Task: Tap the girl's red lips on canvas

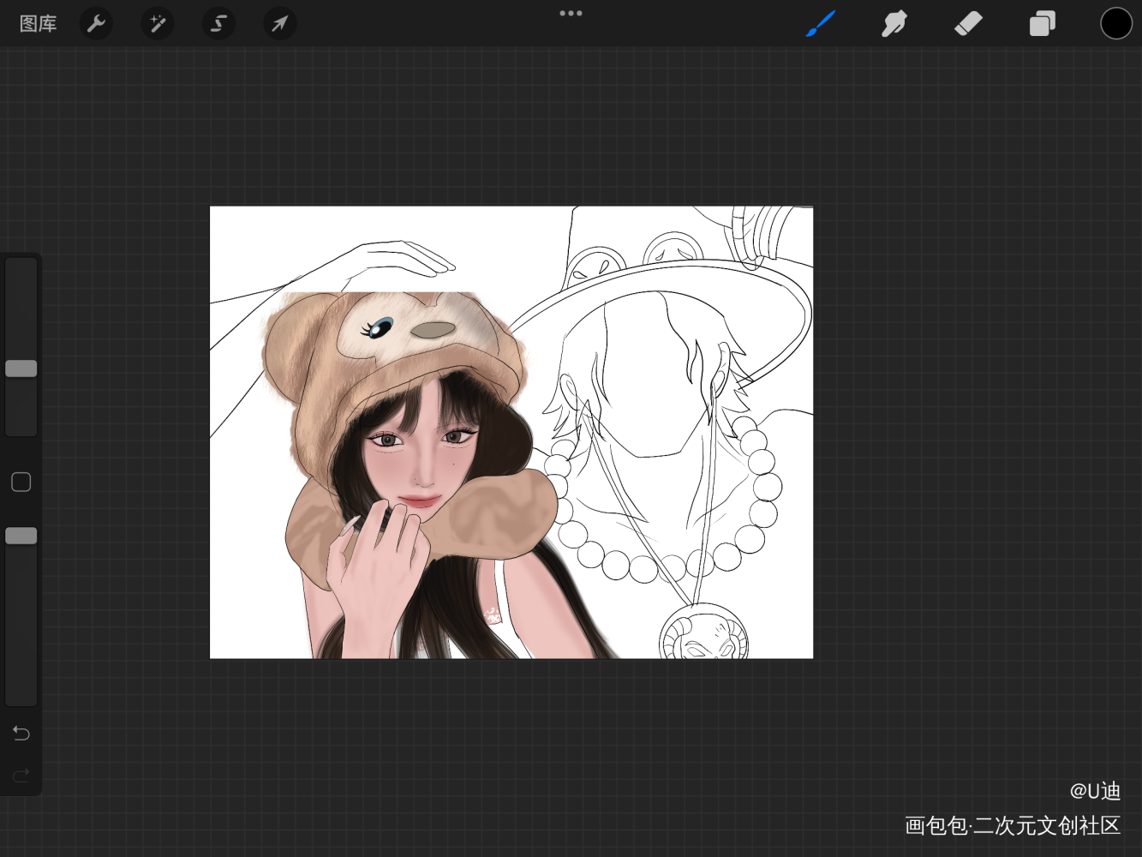Action: tap(420, 501)
